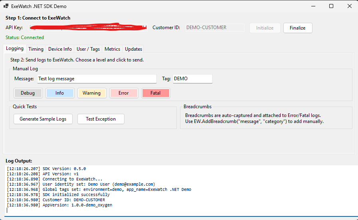Click log line 'AppVersion: 1.0.0-demo_oxygen'
This screenshot has width=358, height=220.
click(59, 205)
